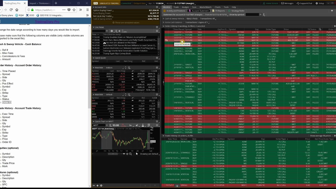Switch to the Scan tab
336x189 pixels.
coord(194,7)
